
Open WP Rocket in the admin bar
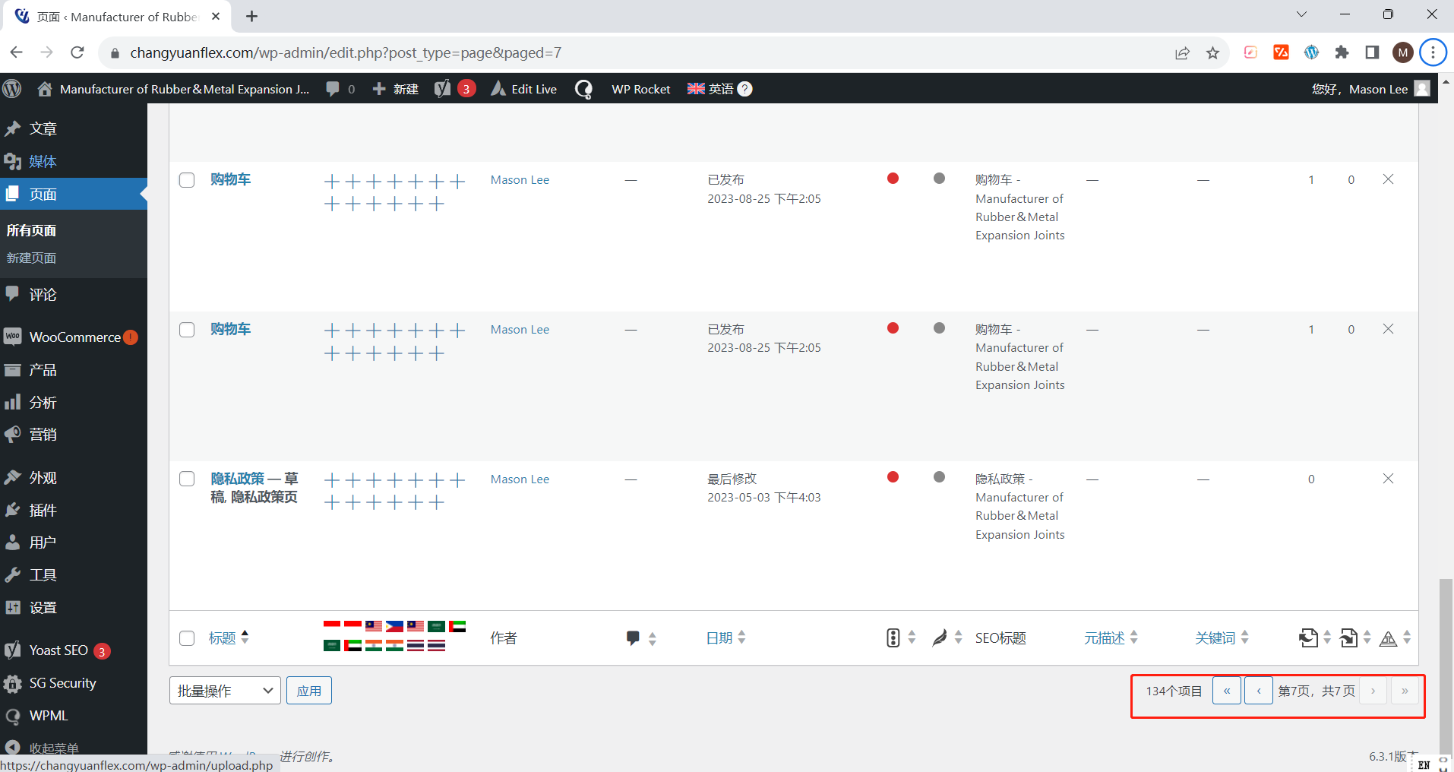point(641,89)
